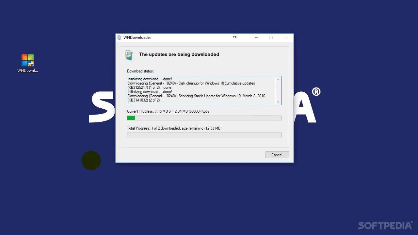Click the "Disk cleanup for Windows 10" log line

coord(191,83)
